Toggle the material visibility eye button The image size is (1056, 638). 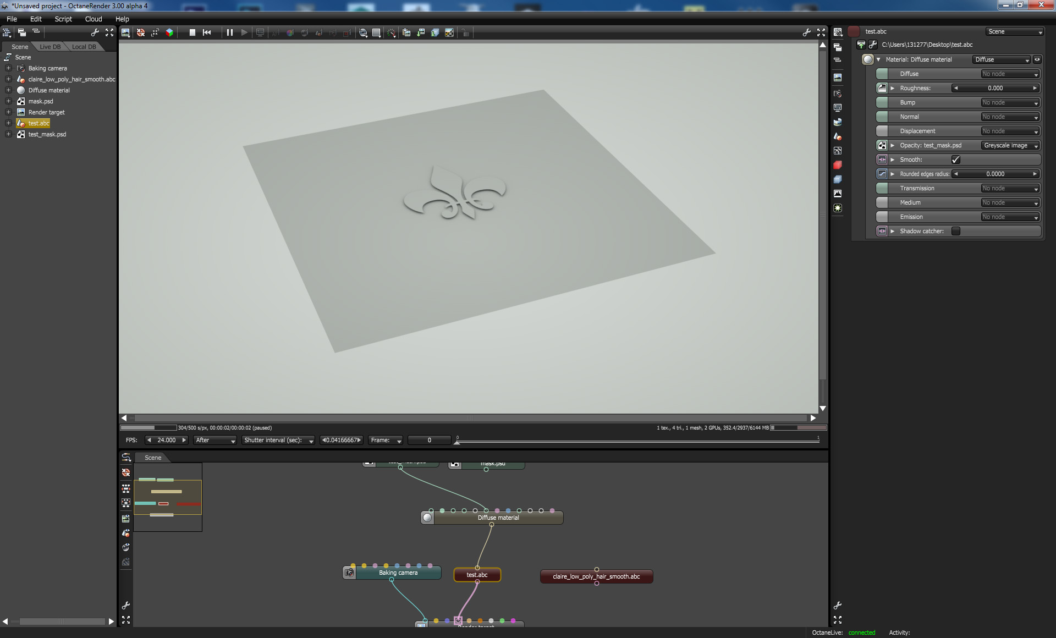point(1037,60)
